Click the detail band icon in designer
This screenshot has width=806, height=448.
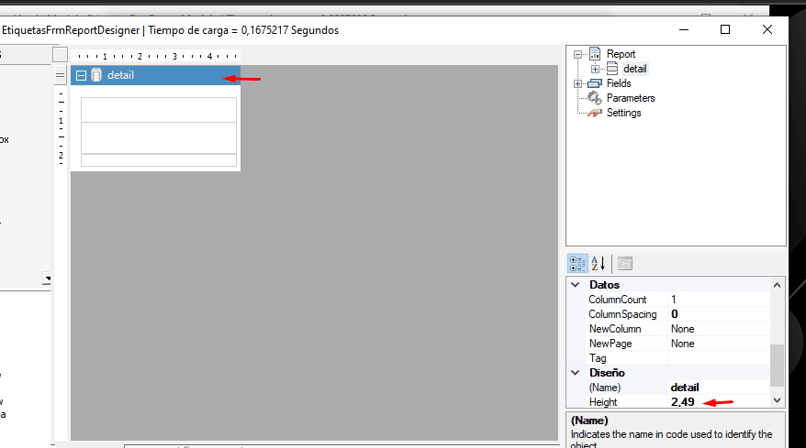coord(96,75)
